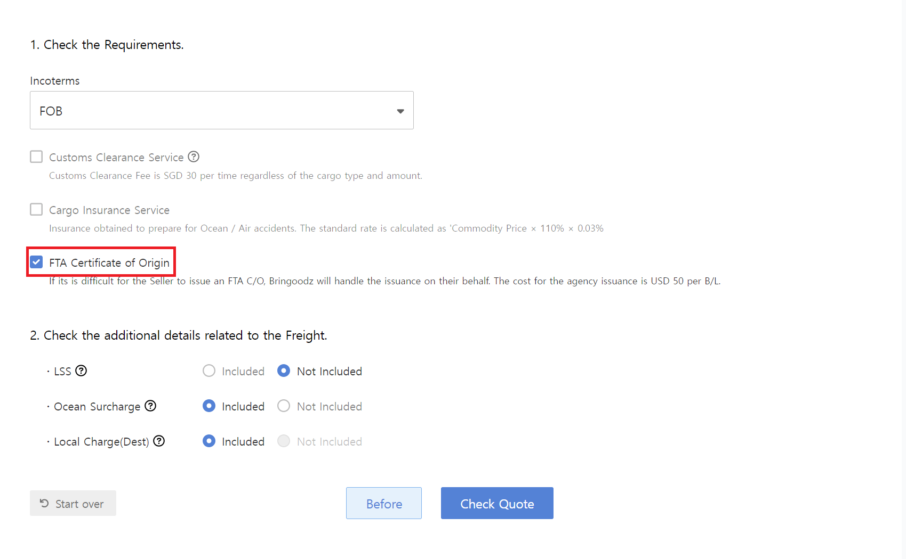Go back with the Before button
906x559 pixels.
click(383, 503)
